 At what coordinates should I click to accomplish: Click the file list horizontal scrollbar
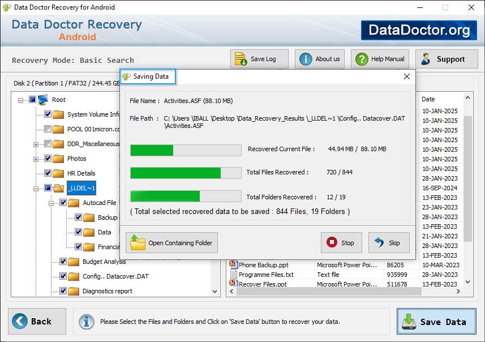(329, 291)
